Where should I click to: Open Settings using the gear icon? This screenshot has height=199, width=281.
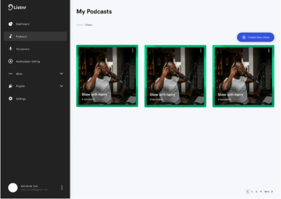pos(11,99)
